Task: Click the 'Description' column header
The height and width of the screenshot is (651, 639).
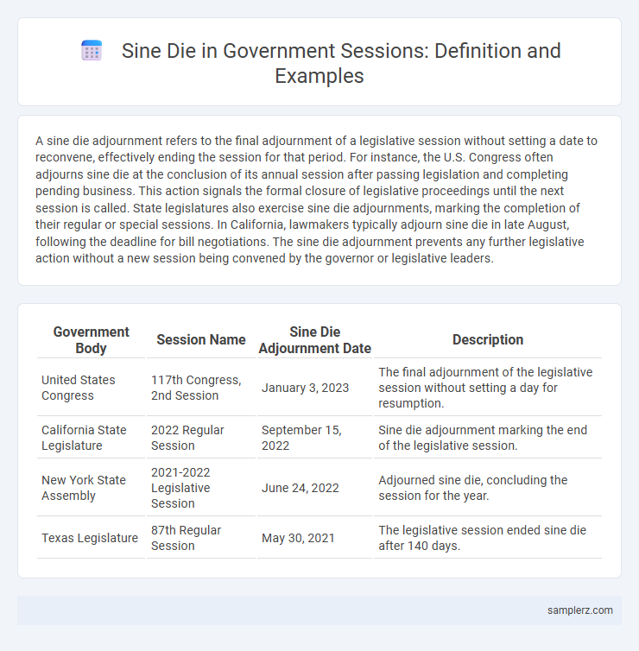Action: click(x=488, y=340)
